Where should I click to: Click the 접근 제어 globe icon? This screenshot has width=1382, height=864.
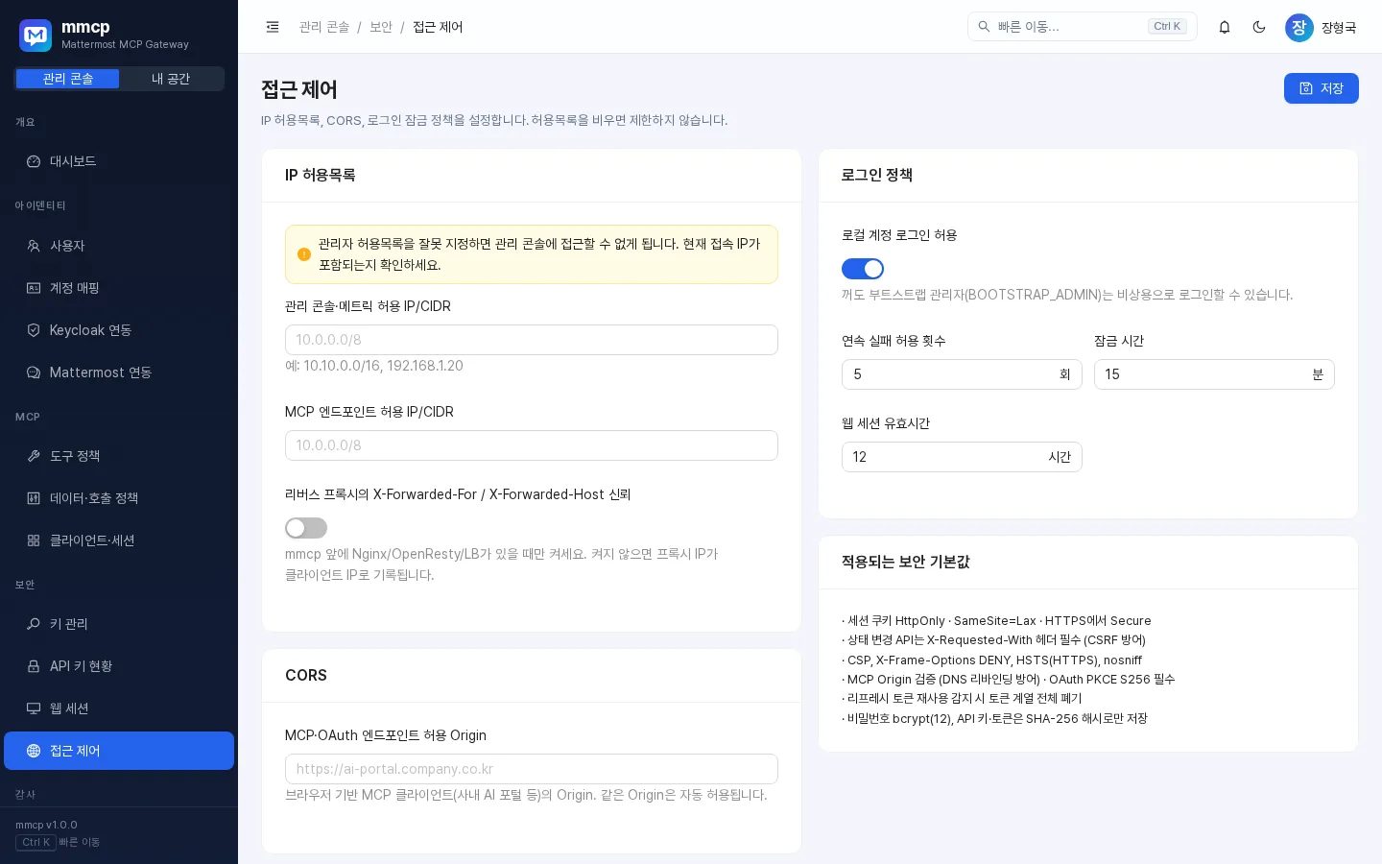[34, 751]
